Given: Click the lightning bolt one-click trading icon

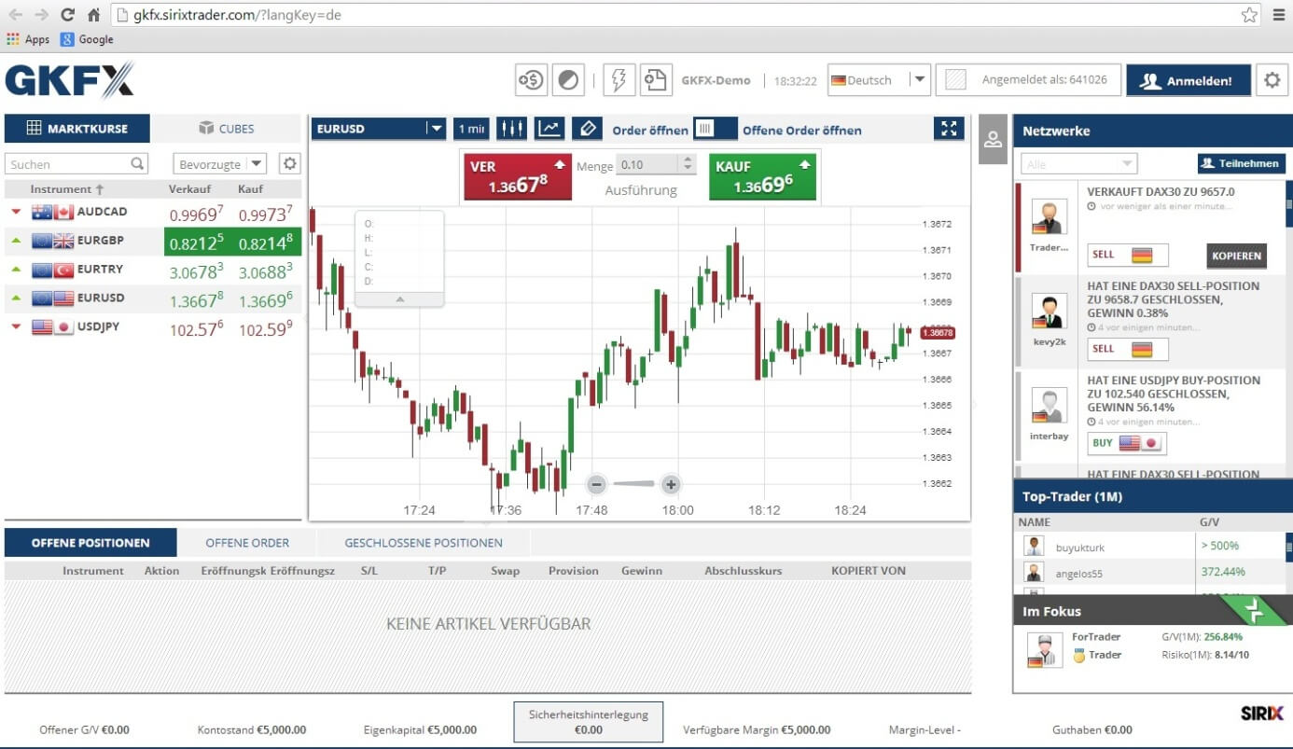Looking at the screenshot, I should tap(619, 80).
